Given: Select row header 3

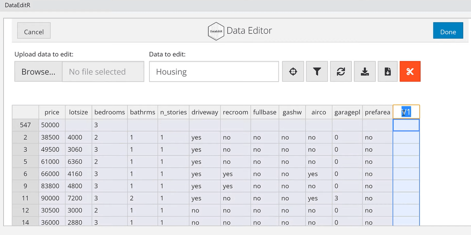Looking at the screenshot, I should [x=25, y=150].
